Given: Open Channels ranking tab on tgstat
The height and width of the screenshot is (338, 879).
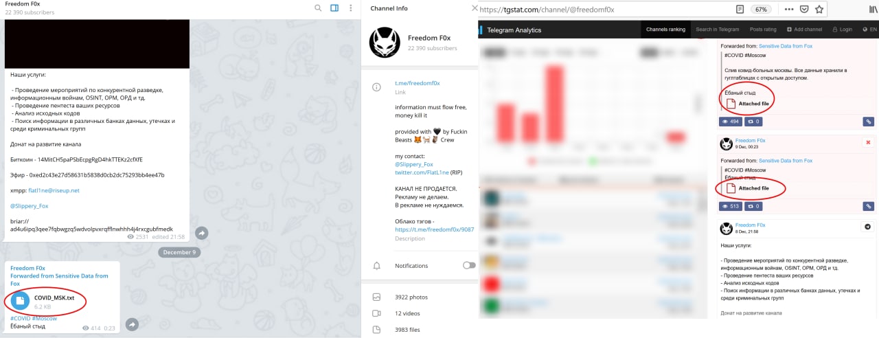Looking at the screenshot, I should 665,30.
